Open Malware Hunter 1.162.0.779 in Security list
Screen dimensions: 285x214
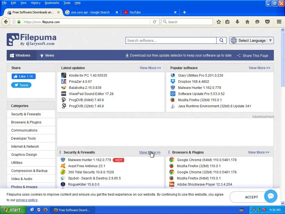pyautogui.click(x=89, y=160)
